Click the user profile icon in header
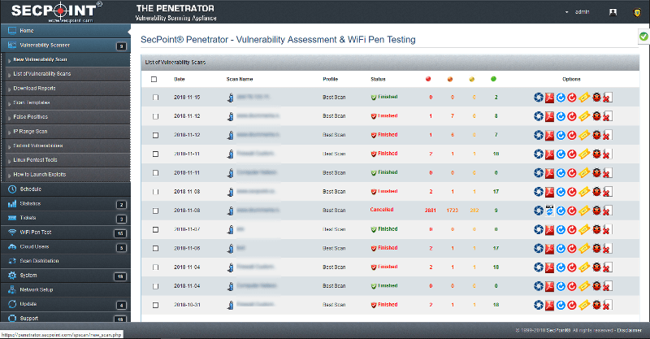Screen dimensions: 650x339 click(613, 12)
